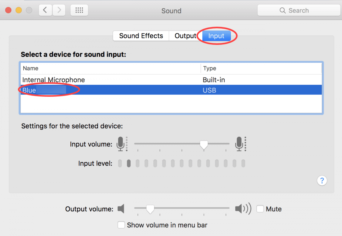Click the low input volume microphone icon
The height and width of the screenshot is (236, 342).
click(x=121, y=144)
